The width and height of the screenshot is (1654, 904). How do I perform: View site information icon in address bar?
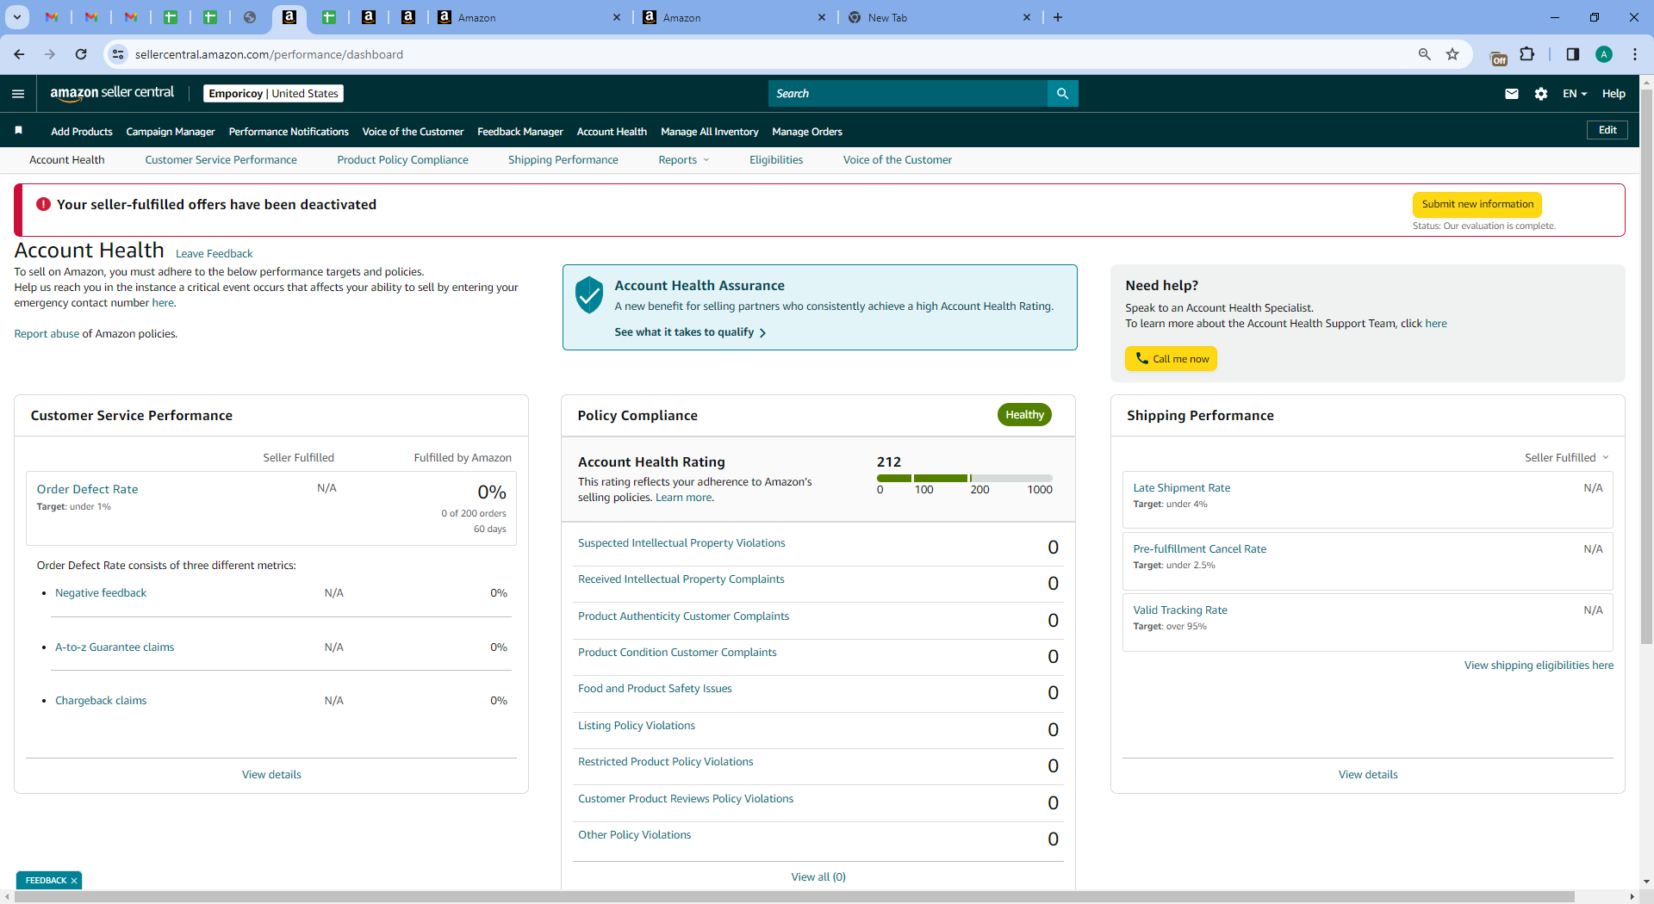[x=118, y=54]
